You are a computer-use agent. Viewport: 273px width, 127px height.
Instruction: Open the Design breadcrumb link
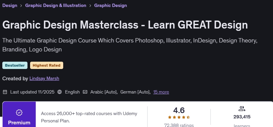point(10,5)
